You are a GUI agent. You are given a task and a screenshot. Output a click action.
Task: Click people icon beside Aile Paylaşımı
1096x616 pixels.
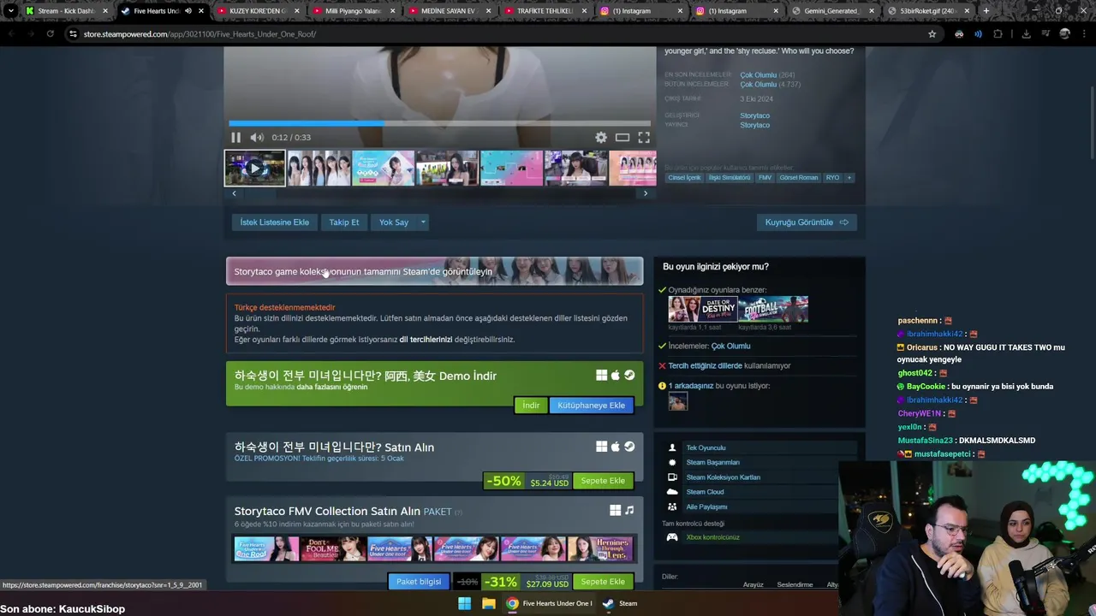pos(672,506)
